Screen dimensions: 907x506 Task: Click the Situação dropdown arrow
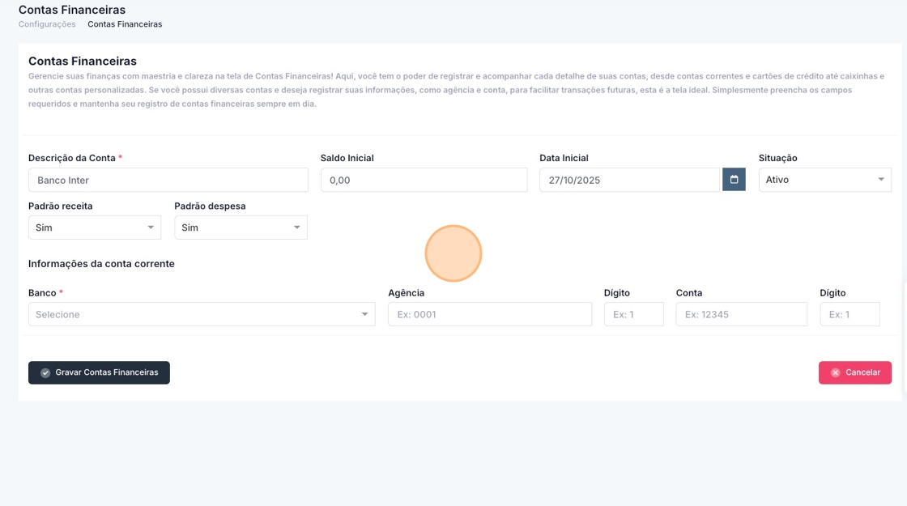(881, 180)
